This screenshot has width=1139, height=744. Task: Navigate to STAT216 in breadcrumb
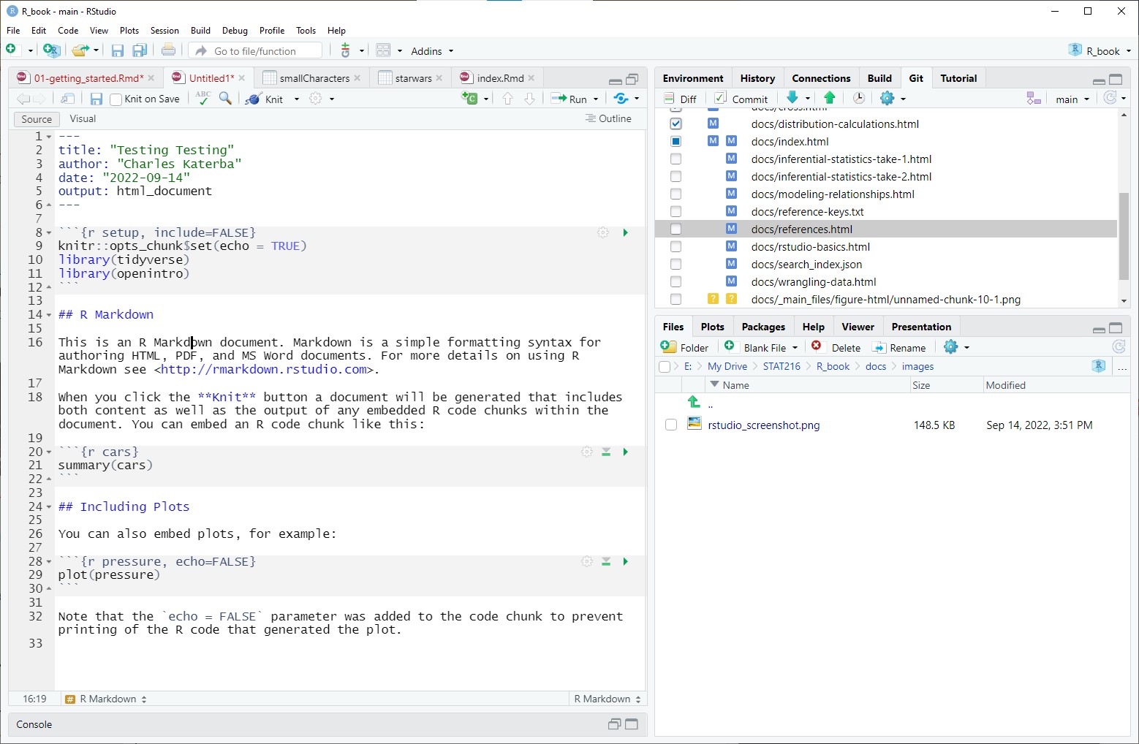coord(782,367)
